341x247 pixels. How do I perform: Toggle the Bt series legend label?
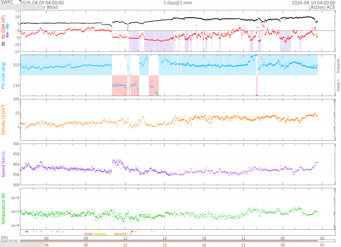pyautogui.click(x=4, y=43)
